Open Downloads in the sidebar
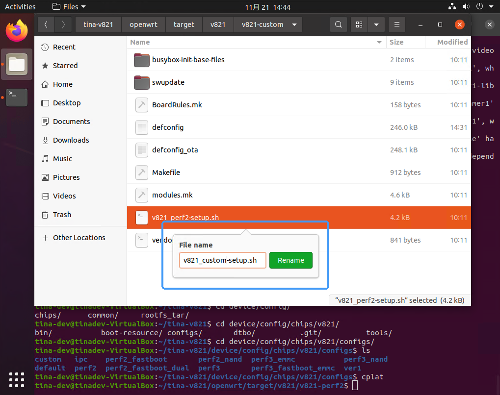 (x=71, y=140)
